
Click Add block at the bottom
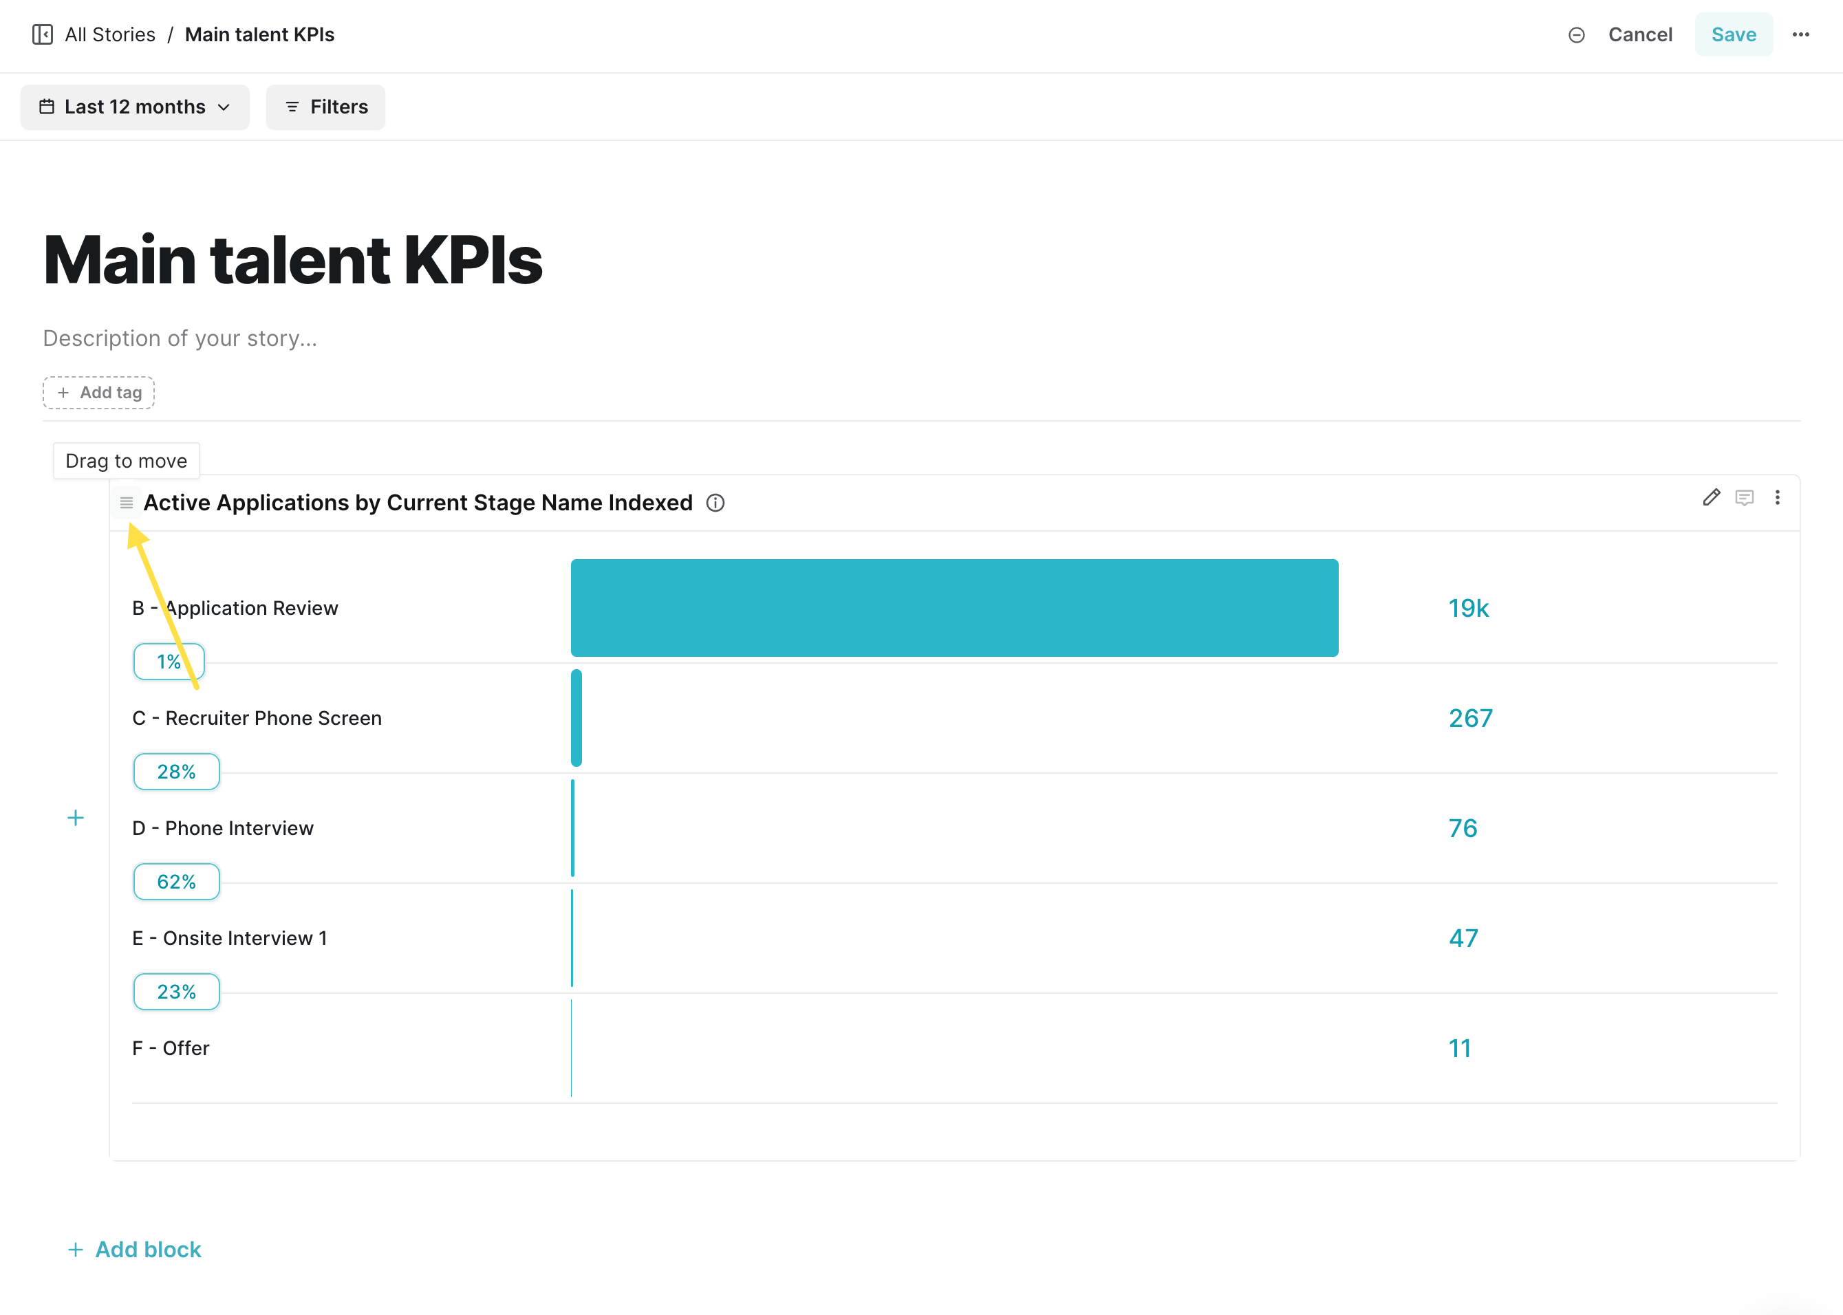click(x=134, y=1250)
